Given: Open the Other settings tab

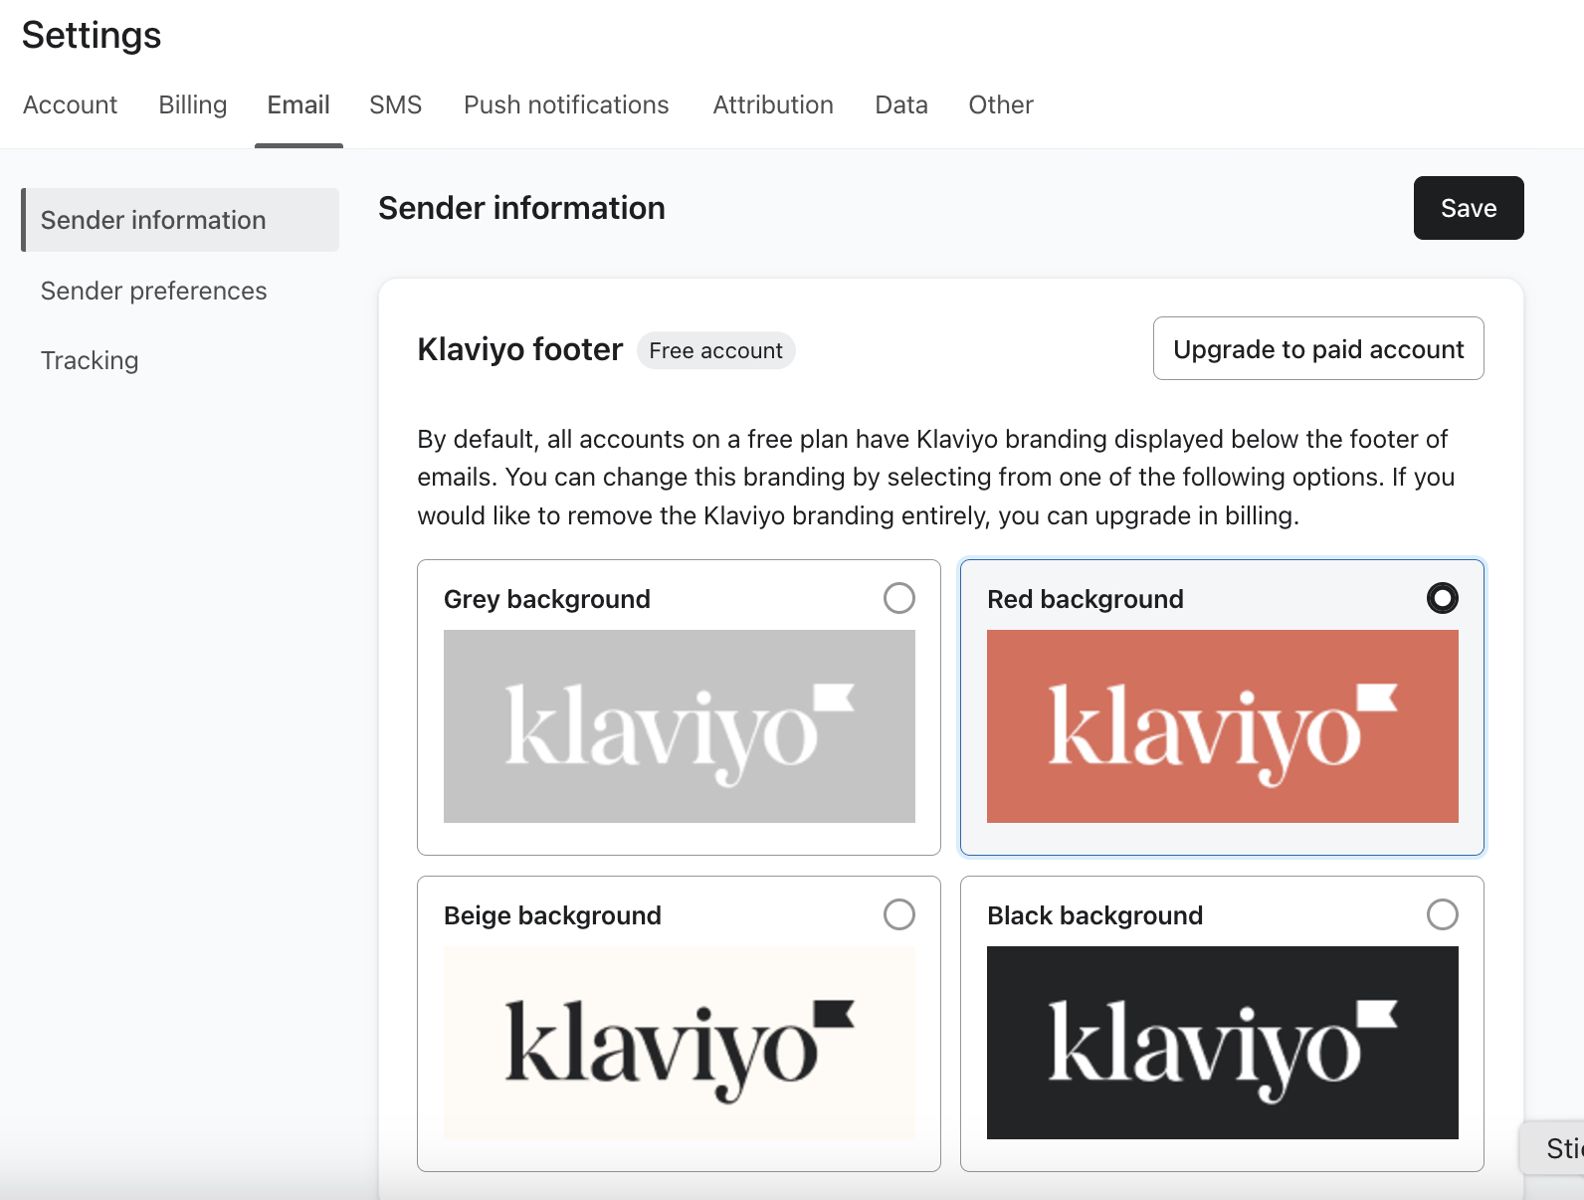Looking at the screenshot, I should tap(1000, 105).
